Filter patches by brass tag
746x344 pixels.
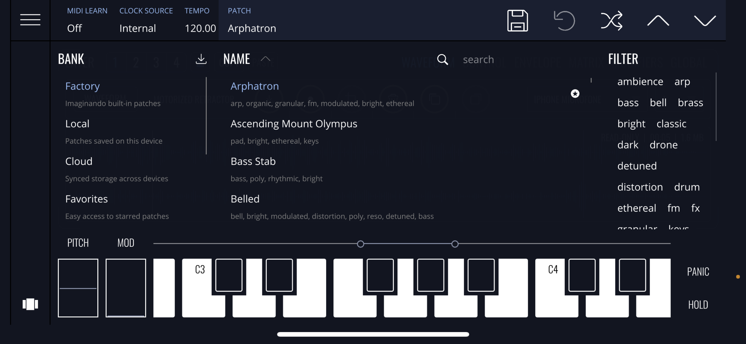point(690,103)
